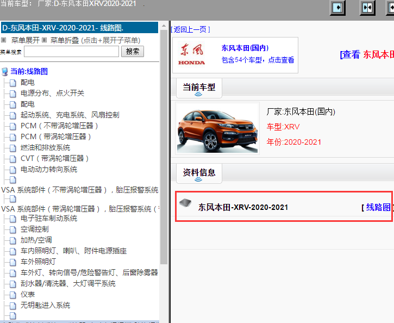394x323 pixels.
Task: Select the 当前车型 tab header
Action: [199, 87]
